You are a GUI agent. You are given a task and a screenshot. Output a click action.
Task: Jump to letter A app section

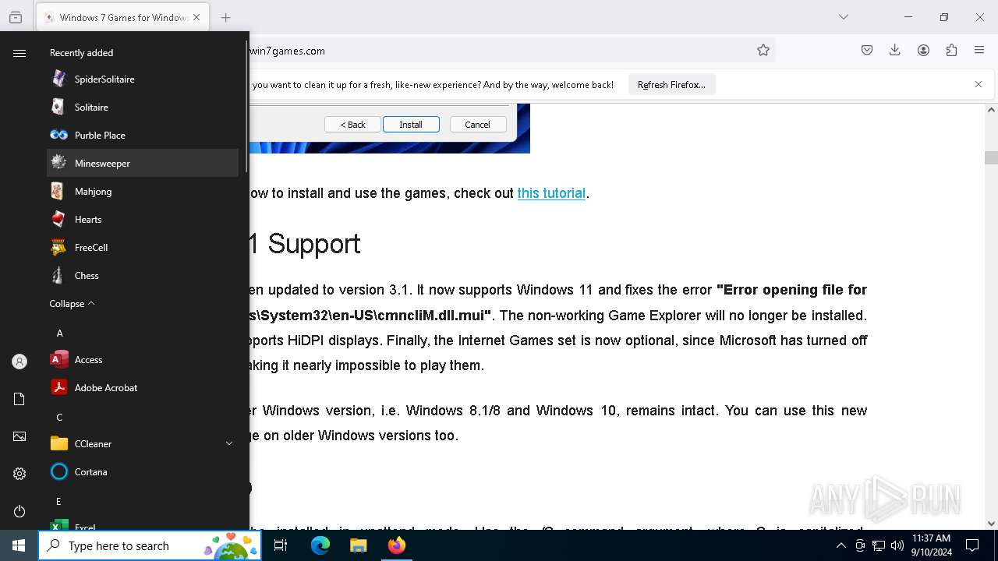click(60, 333)
